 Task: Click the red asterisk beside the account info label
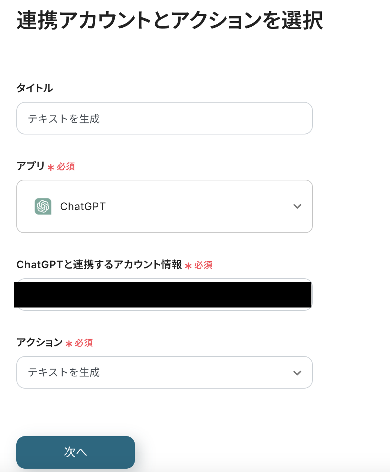189,266
